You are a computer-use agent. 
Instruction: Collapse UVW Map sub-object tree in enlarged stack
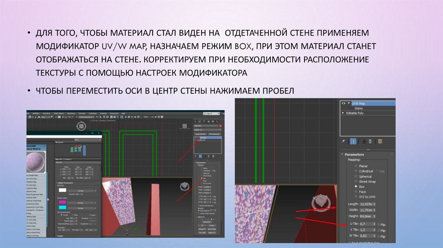[349, 103]
